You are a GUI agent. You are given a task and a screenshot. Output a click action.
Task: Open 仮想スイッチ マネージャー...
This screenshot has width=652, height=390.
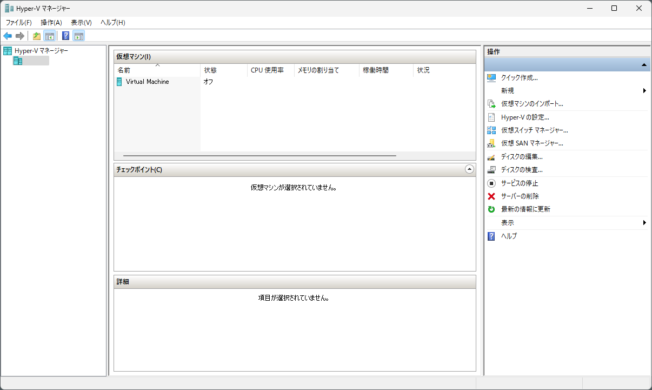[534, 130]
